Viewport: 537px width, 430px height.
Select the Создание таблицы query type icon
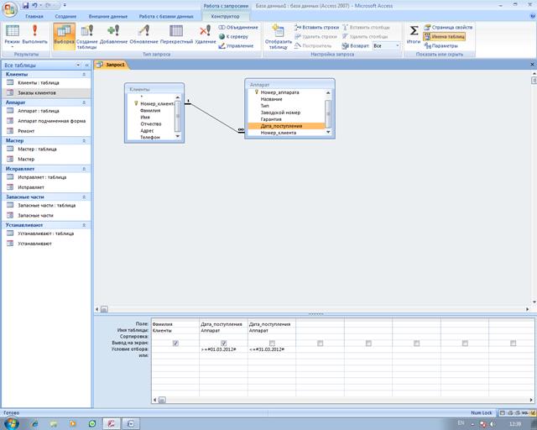[x=87, y=34]
